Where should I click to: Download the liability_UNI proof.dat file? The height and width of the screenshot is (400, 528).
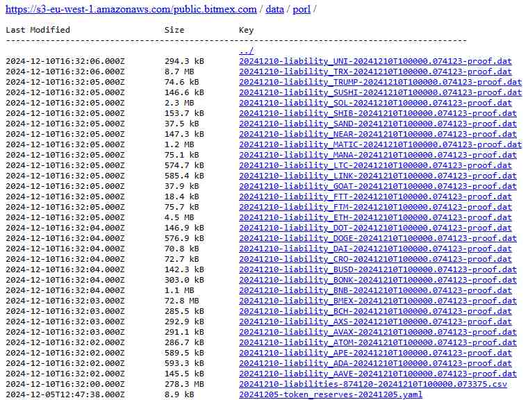point(375,61)
